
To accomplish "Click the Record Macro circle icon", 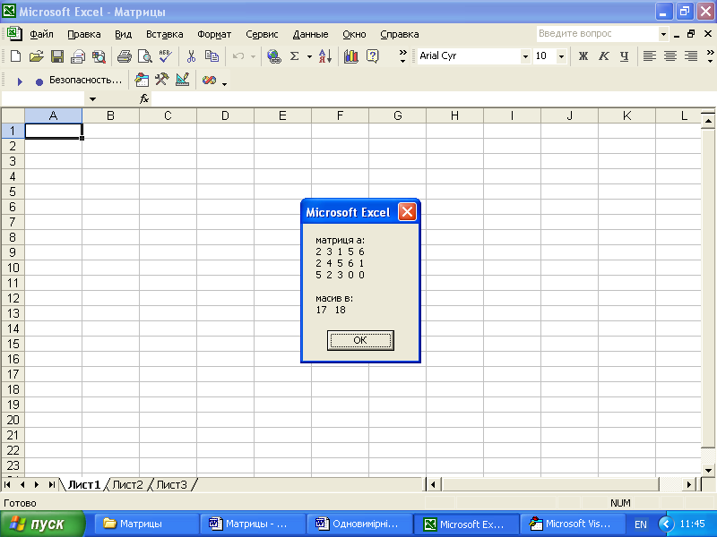I will pyautogui.click(x=39, y=81).
